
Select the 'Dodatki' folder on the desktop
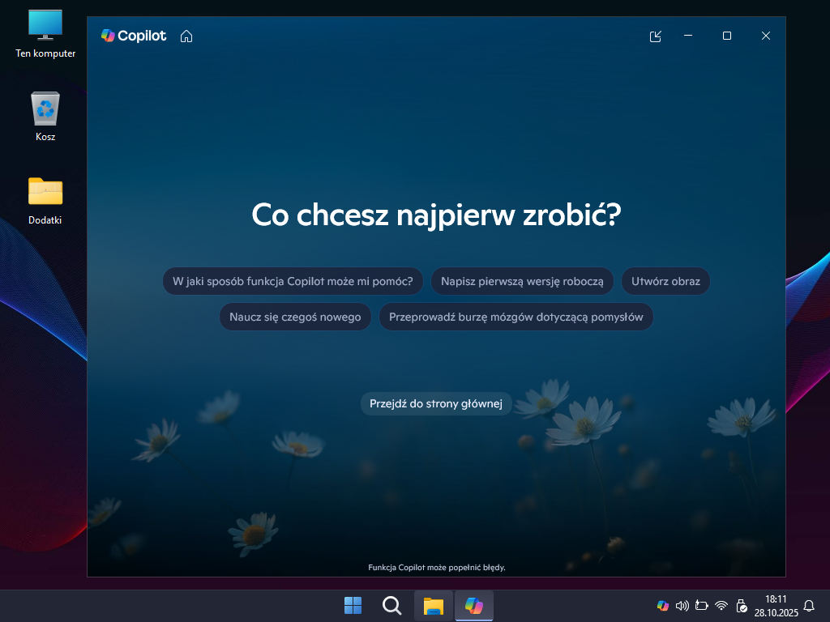point(45,200)
